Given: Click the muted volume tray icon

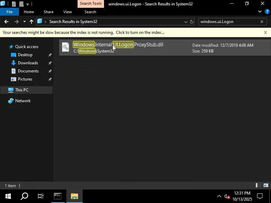Looking at the screenshot, I should 227,197.
